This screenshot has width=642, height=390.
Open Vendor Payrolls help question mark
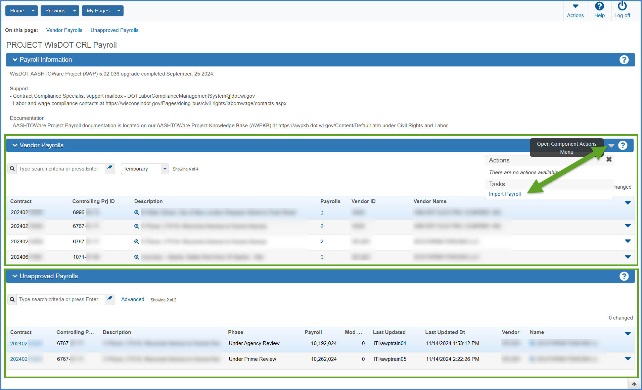[623, 145]
